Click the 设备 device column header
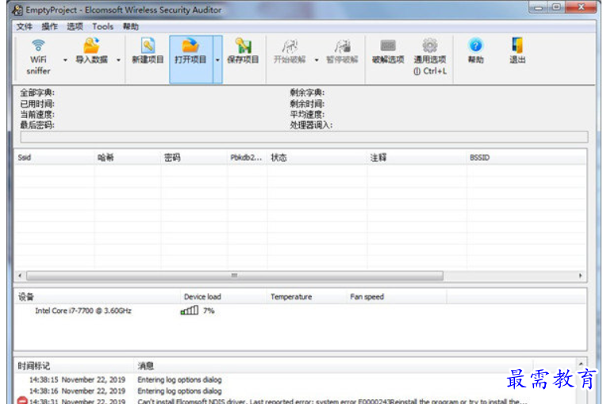Screen dimensions: 603x404 coord(97,296)
